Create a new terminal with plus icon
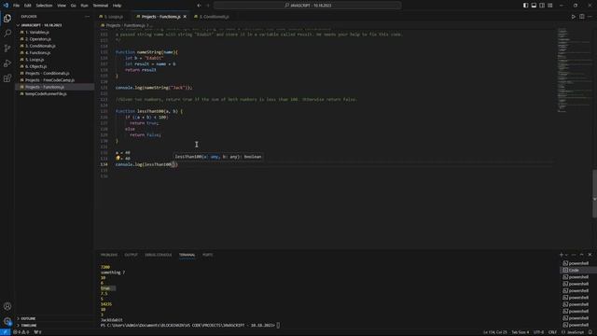The height and width of the screenshot is (336, 597). pyautogui.click(x=561, y=255)
